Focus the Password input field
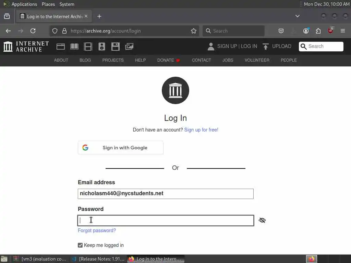351x263 pixels. coord(166,221)
